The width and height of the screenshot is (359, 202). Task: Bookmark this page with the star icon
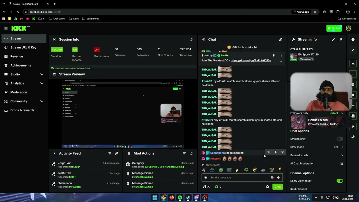coord(315,12)
